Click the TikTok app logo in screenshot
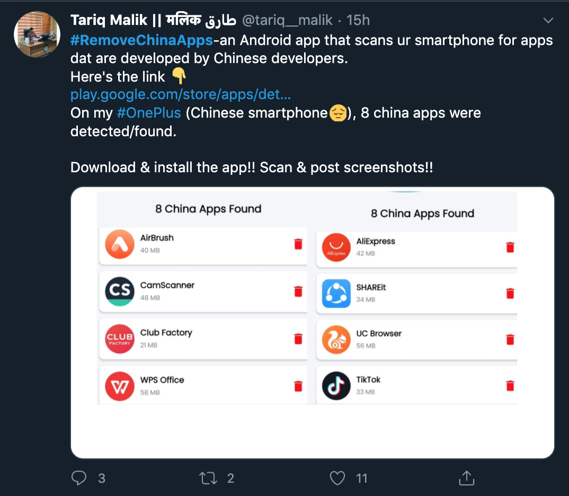Screen dimensions: 569x496 coord(336,385)
